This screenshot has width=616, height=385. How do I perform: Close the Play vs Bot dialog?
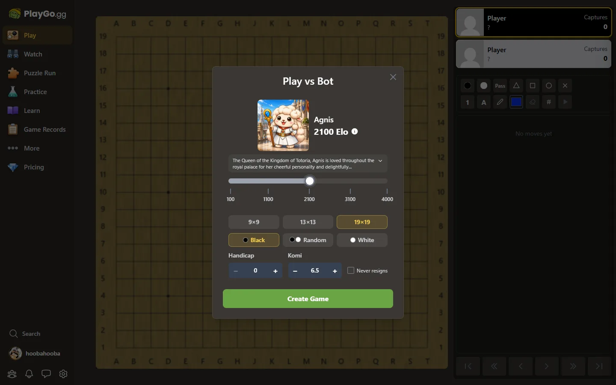click(393, 77)
